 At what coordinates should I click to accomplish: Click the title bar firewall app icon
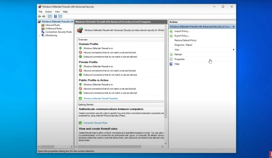(x=40, y=7)
